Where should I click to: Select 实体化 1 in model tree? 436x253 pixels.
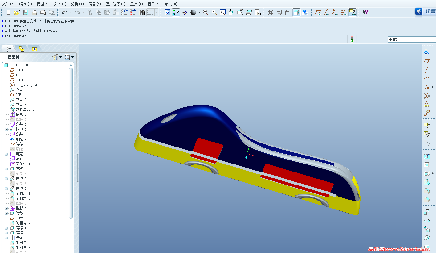pos(23,164)
